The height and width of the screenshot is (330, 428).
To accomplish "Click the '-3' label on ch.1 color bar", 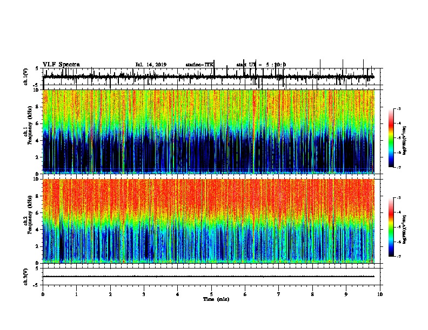I will (399, 109).
